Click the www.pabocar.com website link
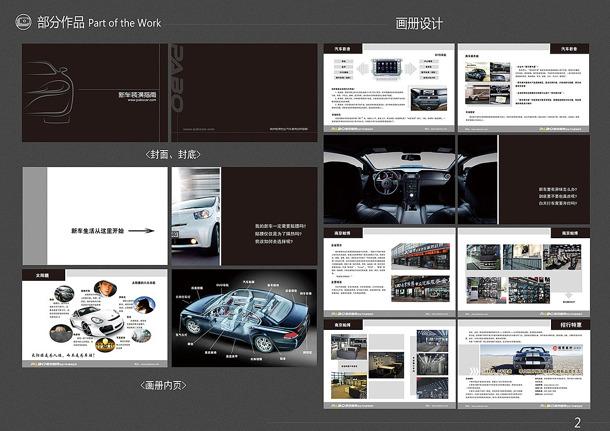 [141, 100]
